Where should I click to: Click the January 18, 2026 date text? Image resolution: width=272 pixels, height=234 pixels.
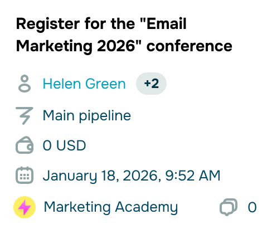coord(102,175)
